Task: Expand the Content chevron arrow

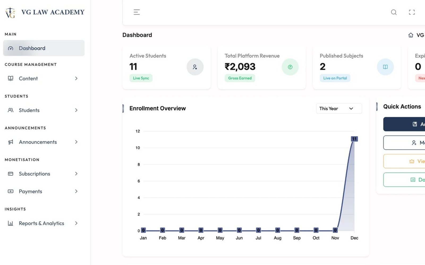Action: [76, 78]
